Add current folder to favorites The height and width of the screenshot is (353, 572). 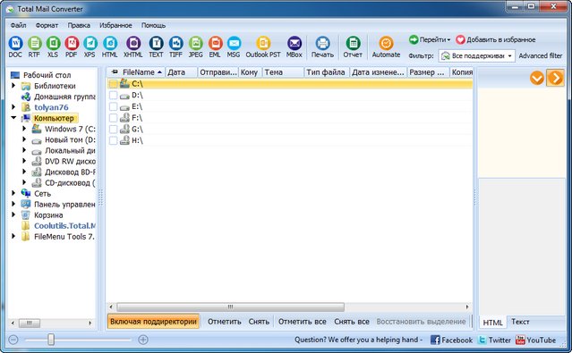(x=496, y=39)
